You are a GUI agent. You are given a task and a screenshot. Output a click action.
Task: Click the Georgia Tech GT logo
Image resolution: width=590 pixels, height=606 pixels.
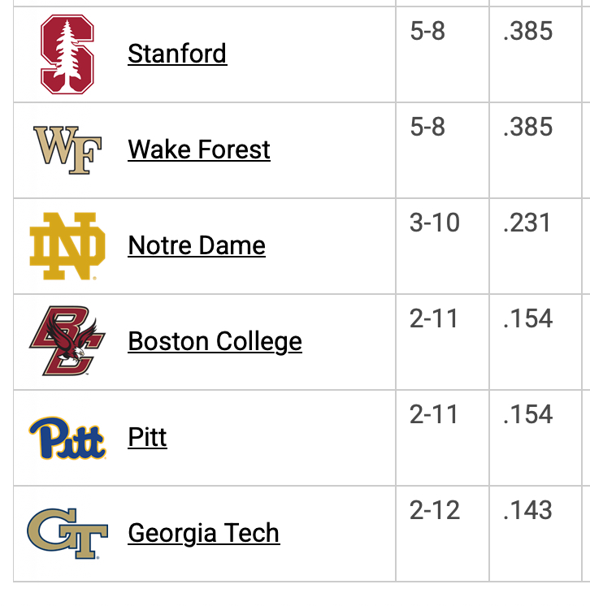point(67,534)
